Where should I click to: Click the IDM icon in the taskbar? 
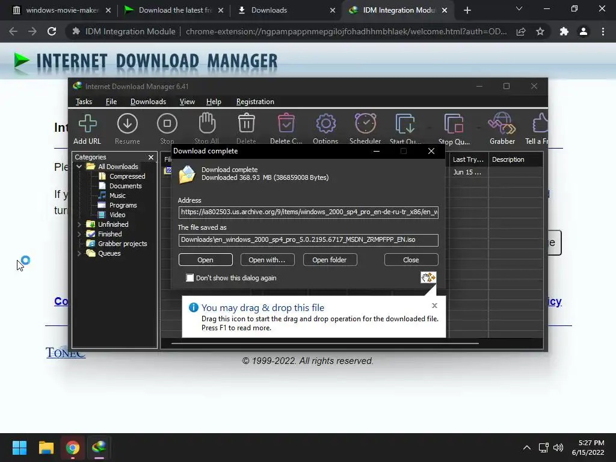pos(99,448)
